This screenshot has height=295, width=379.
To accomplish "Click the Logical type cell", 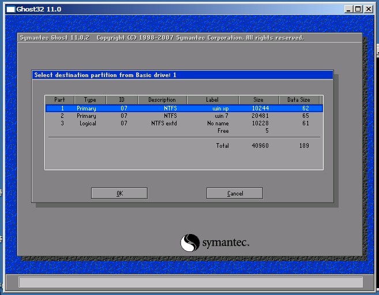I will pyautogui.click(x=88, y=123).
